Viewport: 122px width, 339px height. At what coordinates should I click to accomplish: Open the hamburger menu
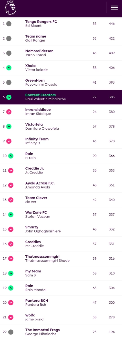[x=114, y=8]
